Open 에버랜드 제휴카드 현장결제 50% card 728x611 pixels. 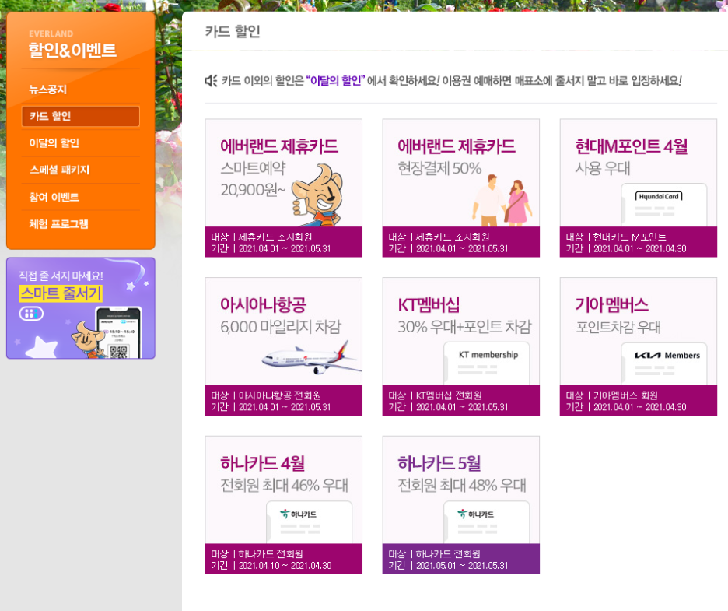point(461,188)
